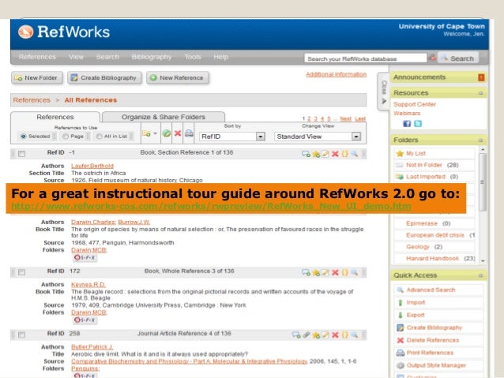Click the SFX button under Ref ID 172
The height and width of the screenshot is (378, 504).
click(x=85, y=320)
